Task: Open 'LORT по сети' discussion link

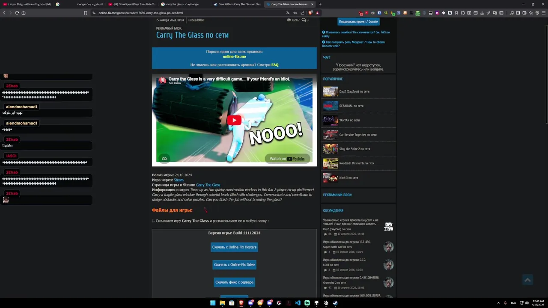Action: [331, 265]
